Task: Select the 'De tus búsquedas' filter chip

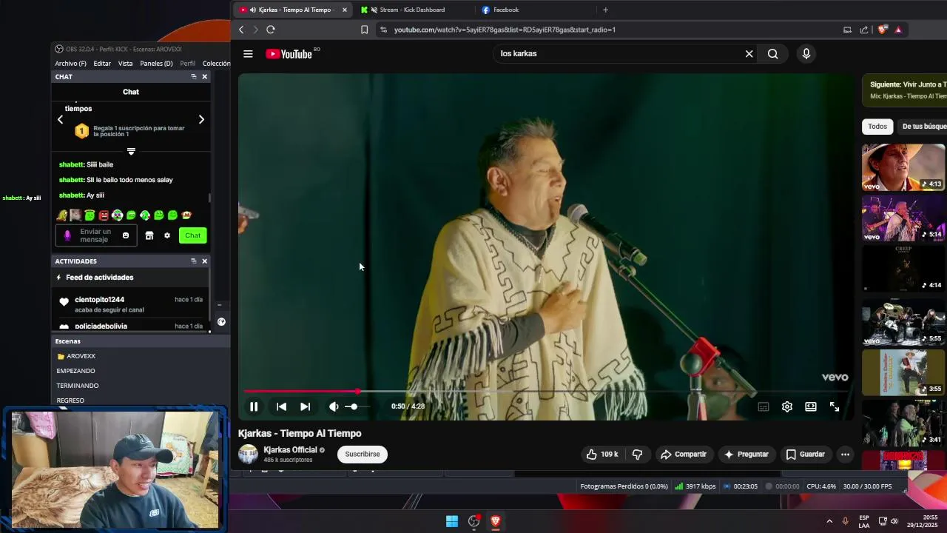Action: pyautogui.click(x=923, y=127)
